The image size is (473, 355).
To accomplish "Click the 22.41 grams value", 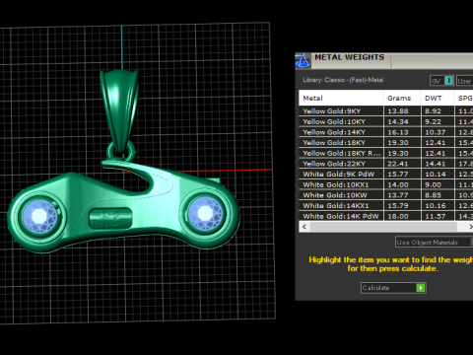I will [x=398, y=164].
